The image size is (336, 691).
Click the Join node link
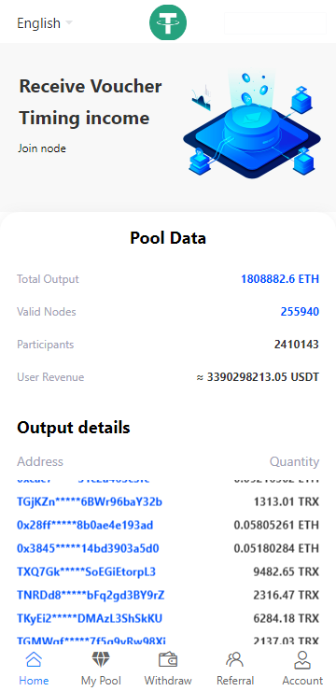click(x=42, y=148)
